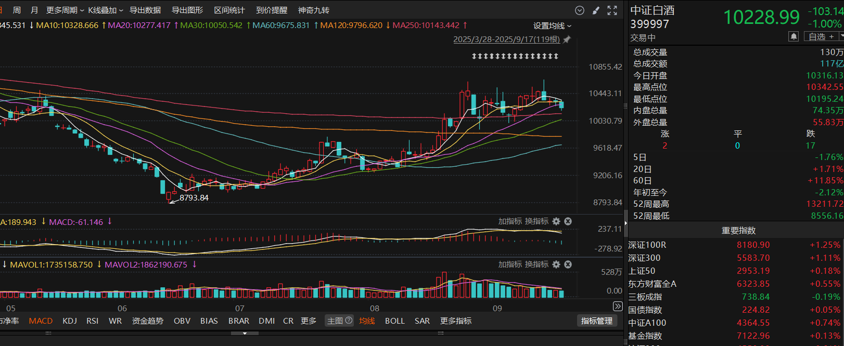The image size is (844, 346).
Task: Toggle the fullscreen expand icon
Action: [612, 10]
